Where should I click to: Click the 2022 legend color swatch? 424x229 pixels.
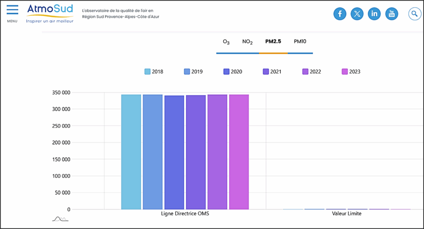(306, 72)
